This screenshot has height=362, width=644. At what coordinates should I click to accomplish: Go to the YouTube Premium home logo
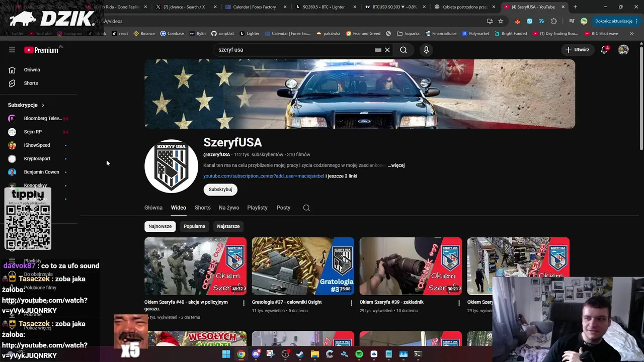pos(42,50)
